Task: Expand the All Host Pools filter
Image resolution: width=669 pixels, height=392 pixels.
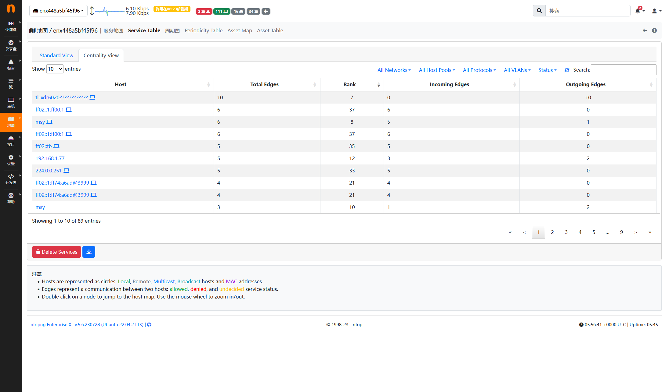Action: point(437,70)
